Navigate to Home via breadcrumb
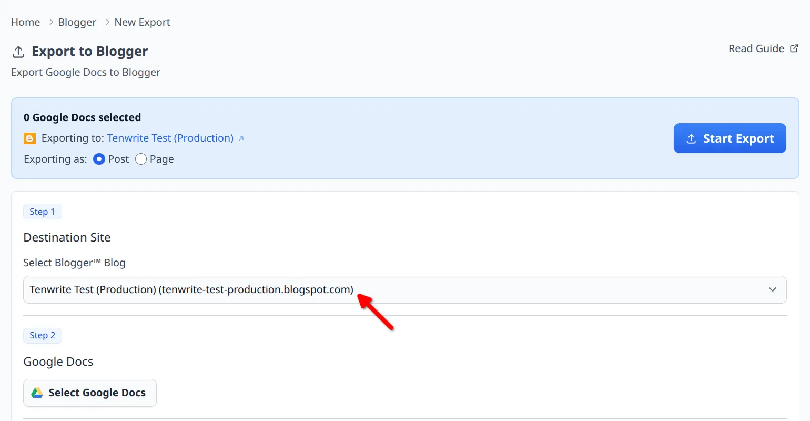Viewport: 810px width, 421px height. coord(25,22)
